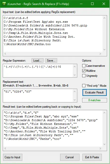This screenshot has height=164, width=110.
Task: Cancel the RegEx dialog
Action: 70,157
